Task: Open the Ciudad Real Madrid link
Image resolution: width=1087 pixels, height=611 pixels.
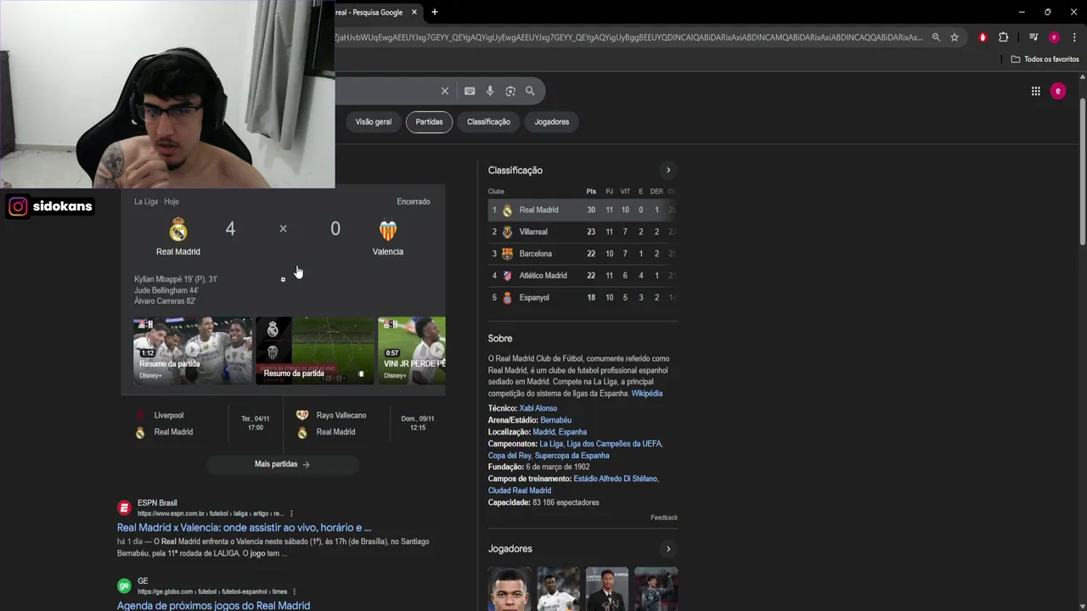Action: pyautogui.click(x=520, y=490)
